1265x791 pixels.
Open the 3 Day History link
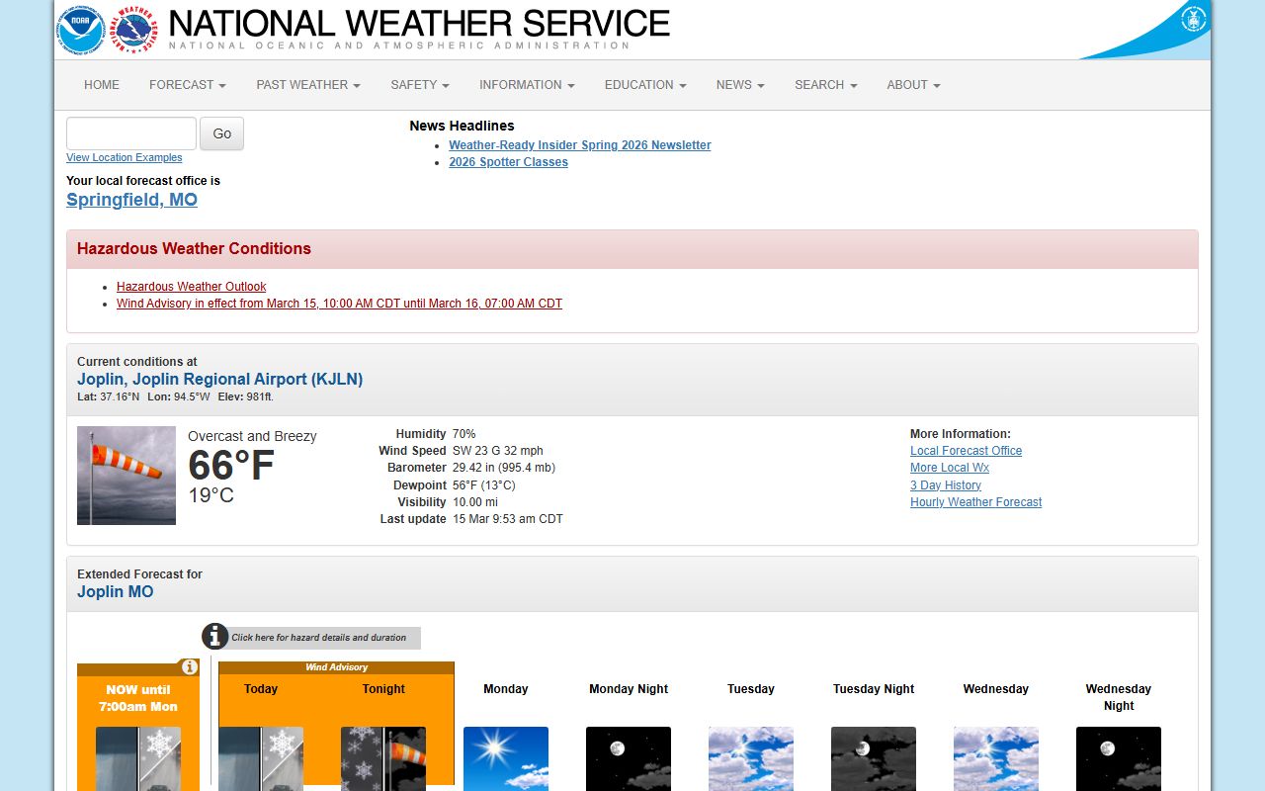tap(946, 485)
